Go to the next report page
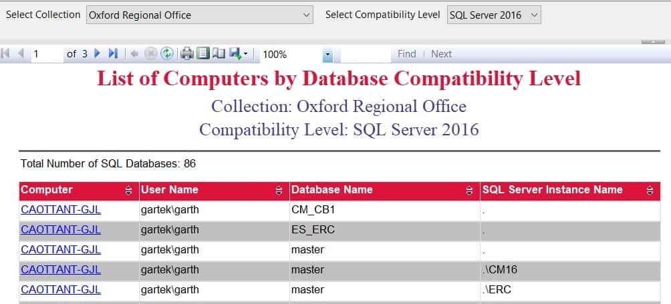 [98, 54]
